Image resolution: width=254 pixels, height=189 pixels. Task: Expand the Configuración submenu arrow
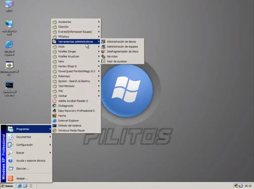[x=50, y=145]
